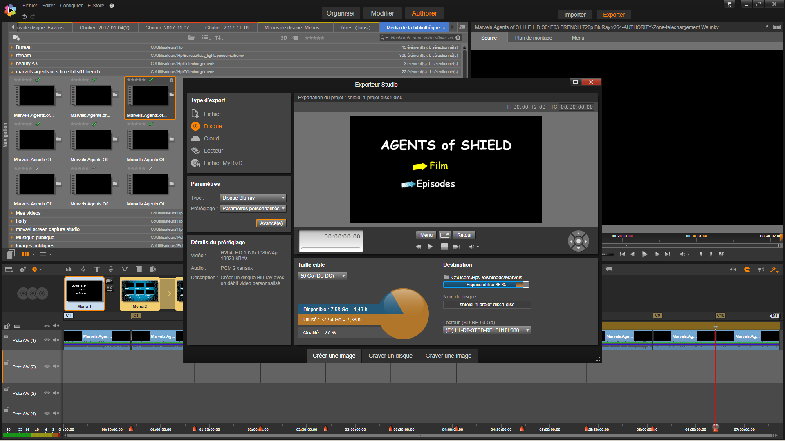Select Lecteur export type
The height and width of the screenshot is (441, 785).
[208, 151]
